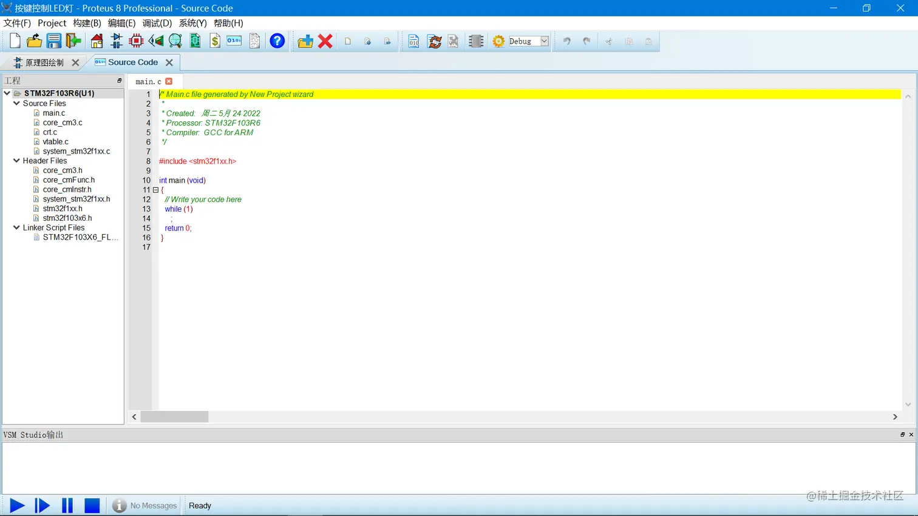Open the Gerber Viewer magnifier icon
The image size is (918, 516).
[175, 41]
